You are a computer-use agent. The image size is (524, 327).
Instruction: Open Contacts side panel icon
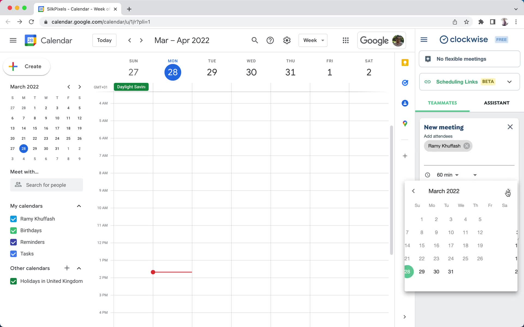point(405,103)
